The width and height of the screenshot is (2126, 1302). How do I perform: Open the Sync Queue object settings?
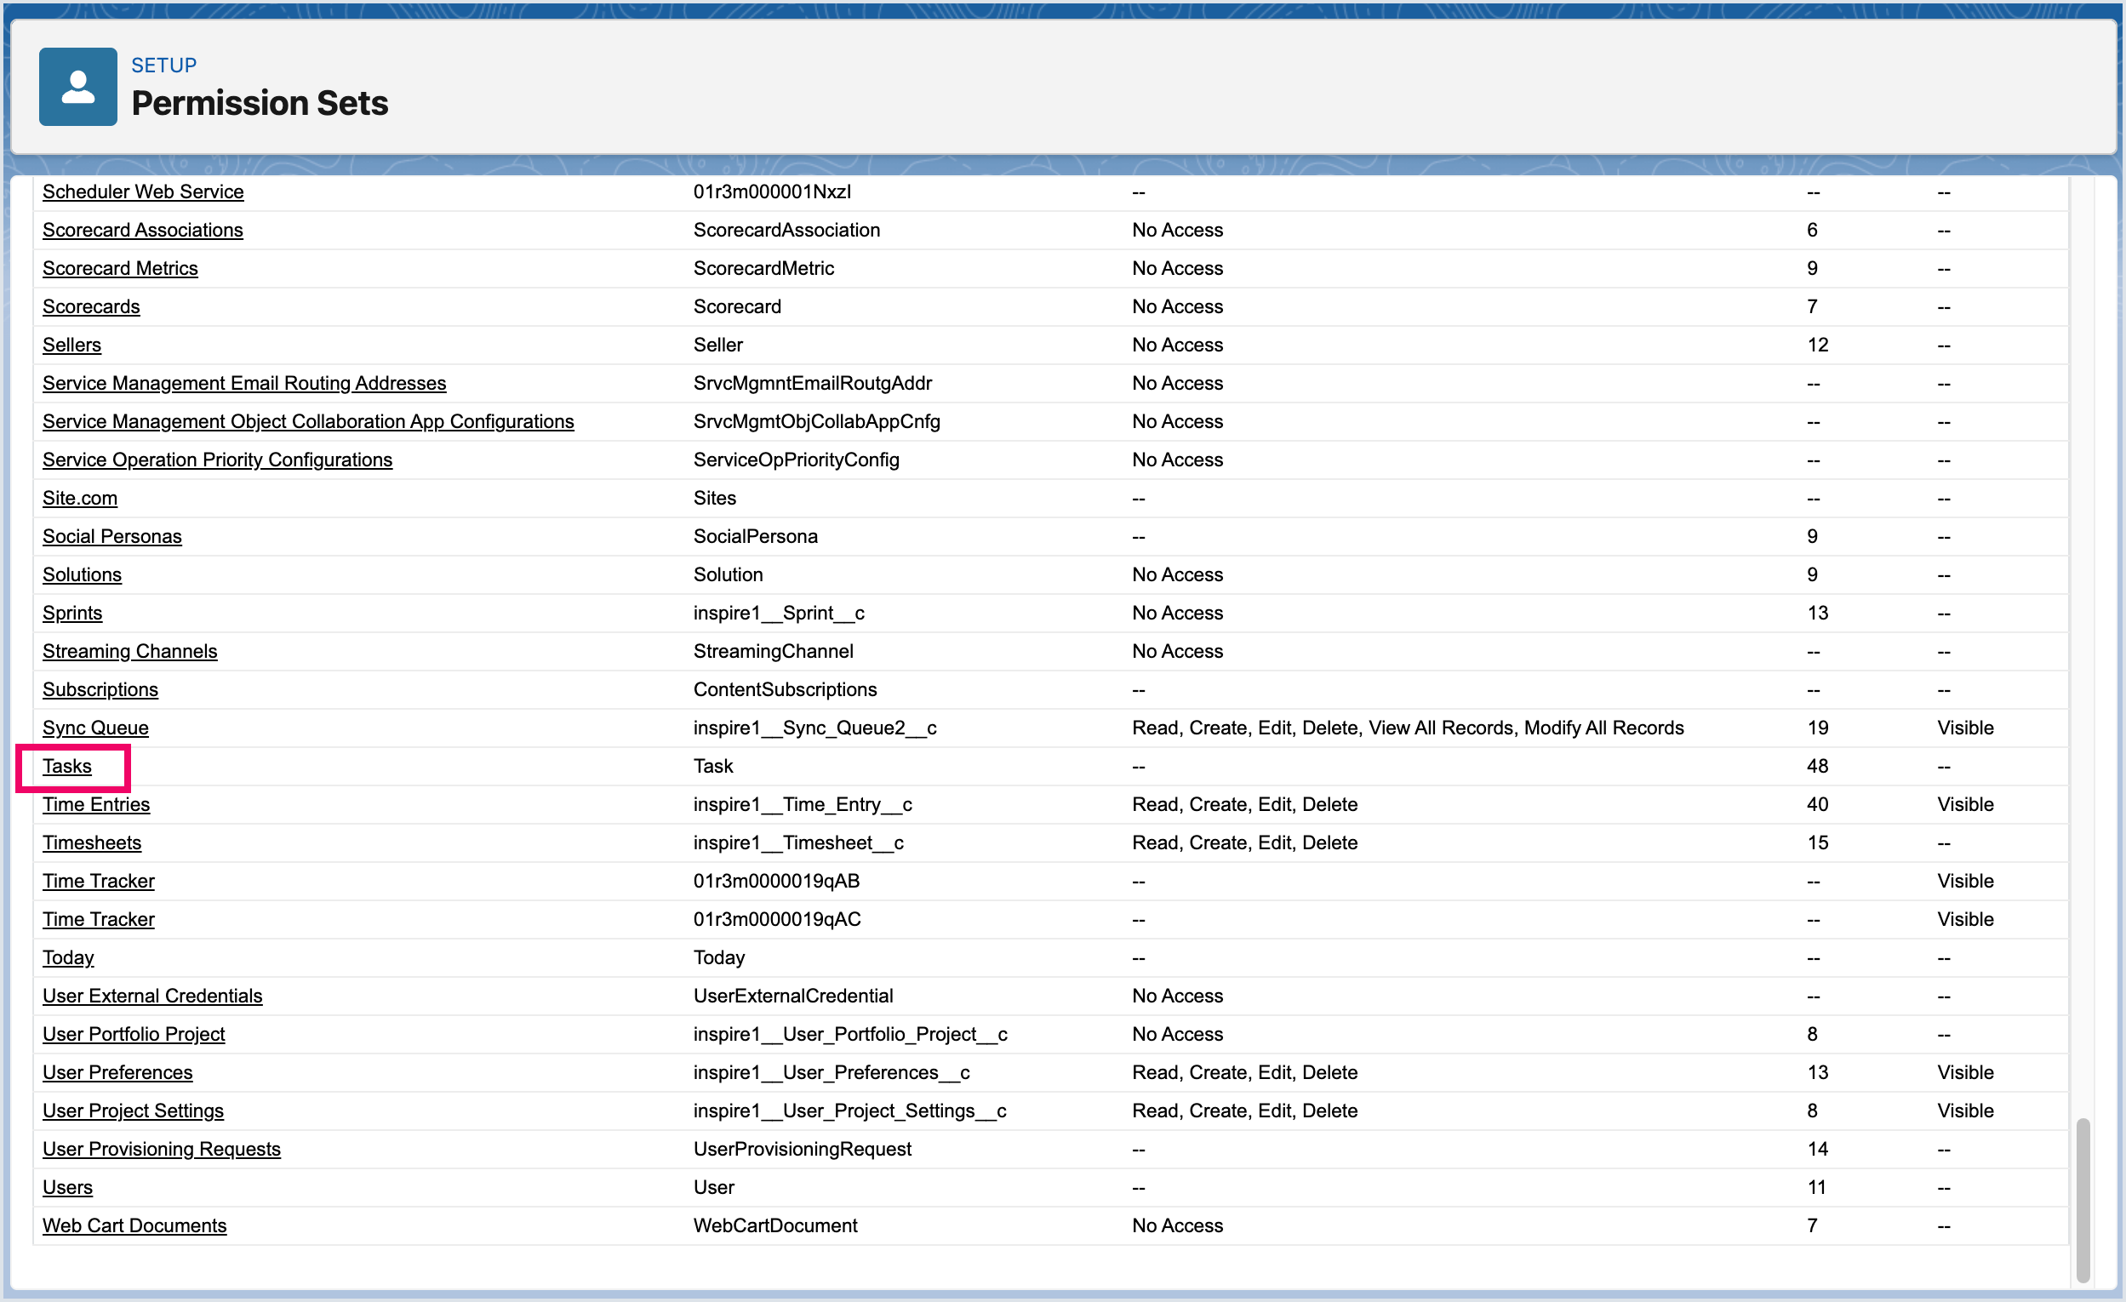[x=96, y=728]
